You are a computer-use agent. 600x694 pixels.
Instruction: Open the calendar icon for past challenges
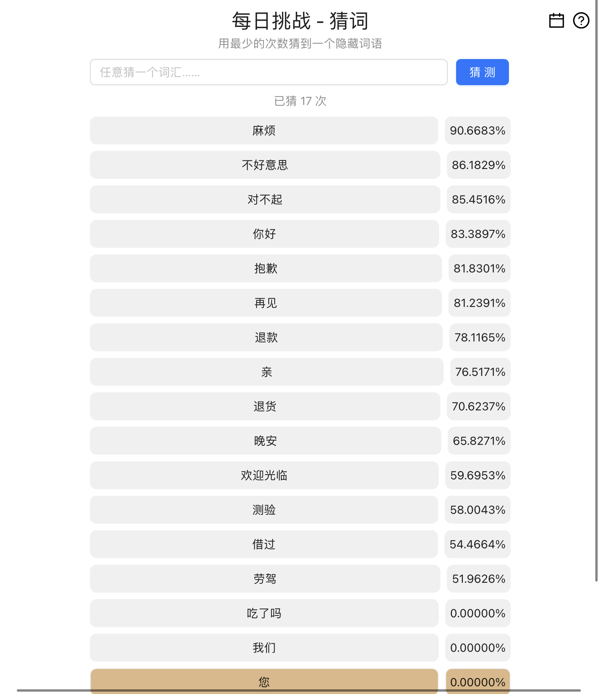(x=556, y=21)
